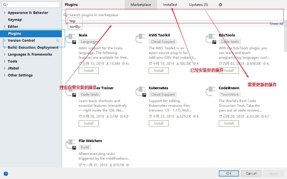The width and height of the screenshot is (287, 179).
Task: Focus the settings search box
Action: coord(31,5)
